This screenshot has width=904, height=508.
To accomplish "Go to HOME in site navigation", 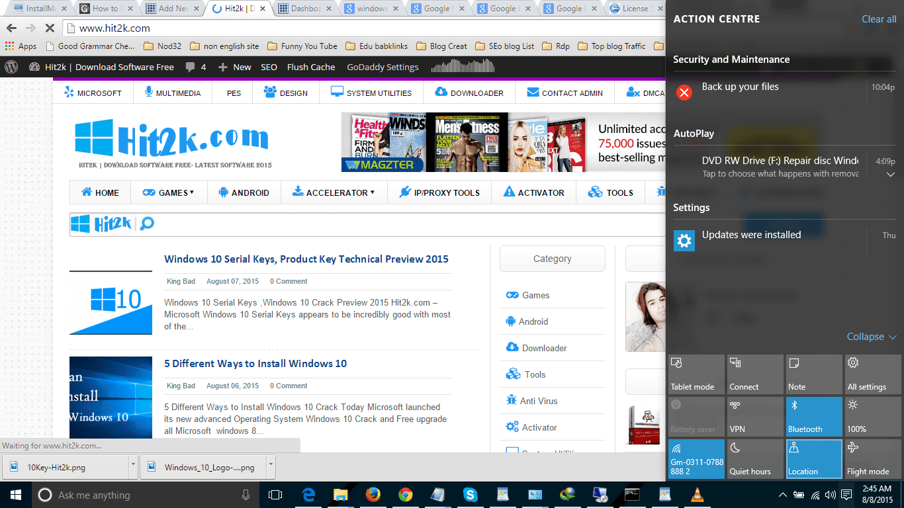I will [x=100, y=192].
